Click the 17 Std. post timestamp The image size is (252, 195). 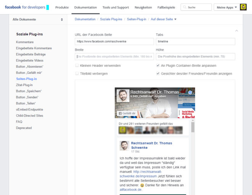pyautogui.click(x=135, y=152)
